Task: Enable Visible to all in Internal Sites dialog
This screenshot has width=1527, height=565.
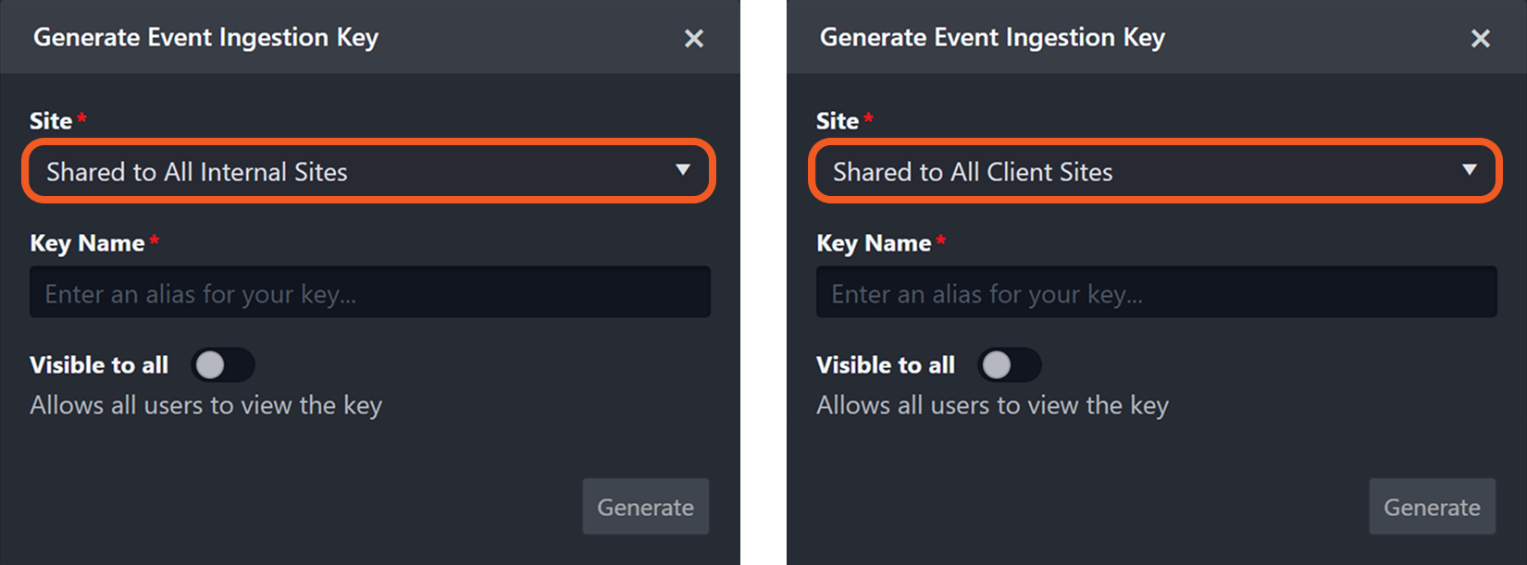Action: (x=222, y=365)
